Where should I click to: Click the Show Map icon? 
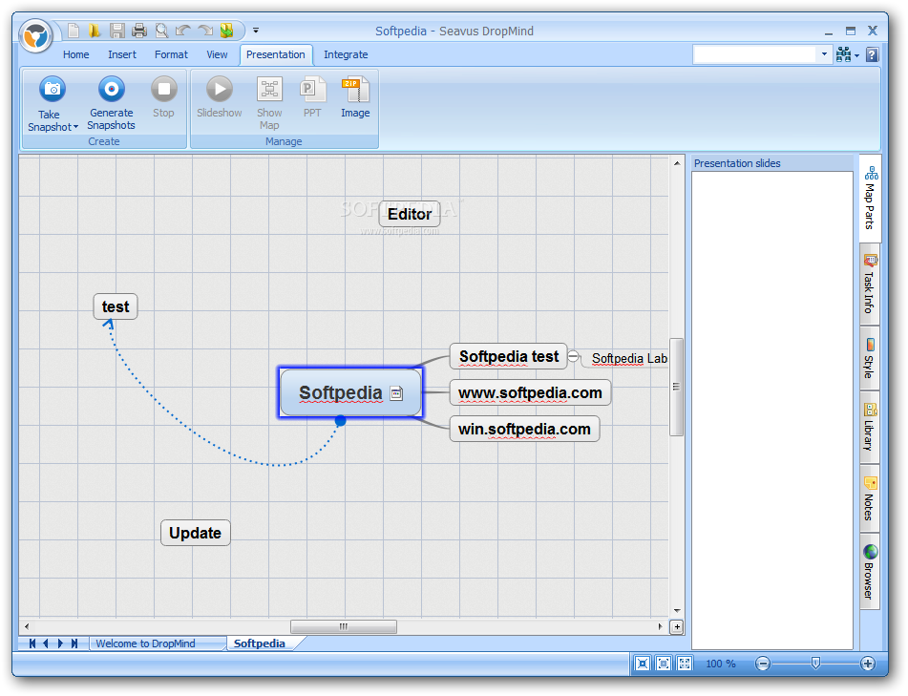[269, 91]
